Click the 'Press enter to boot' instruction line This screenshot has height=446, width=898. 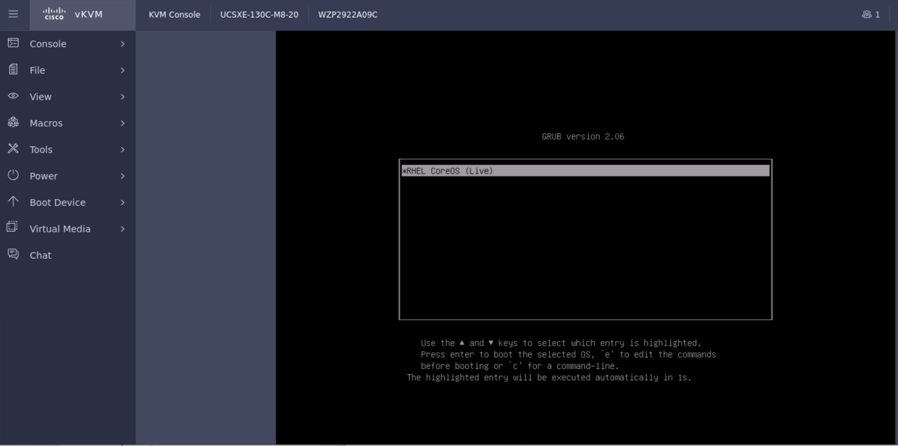(x=568, y=355)
